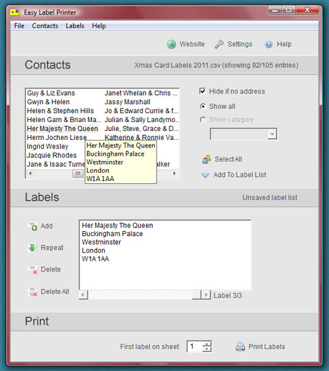Select the Show all radio button
Screen dimensions: 329x371
(x=203, y=106)
